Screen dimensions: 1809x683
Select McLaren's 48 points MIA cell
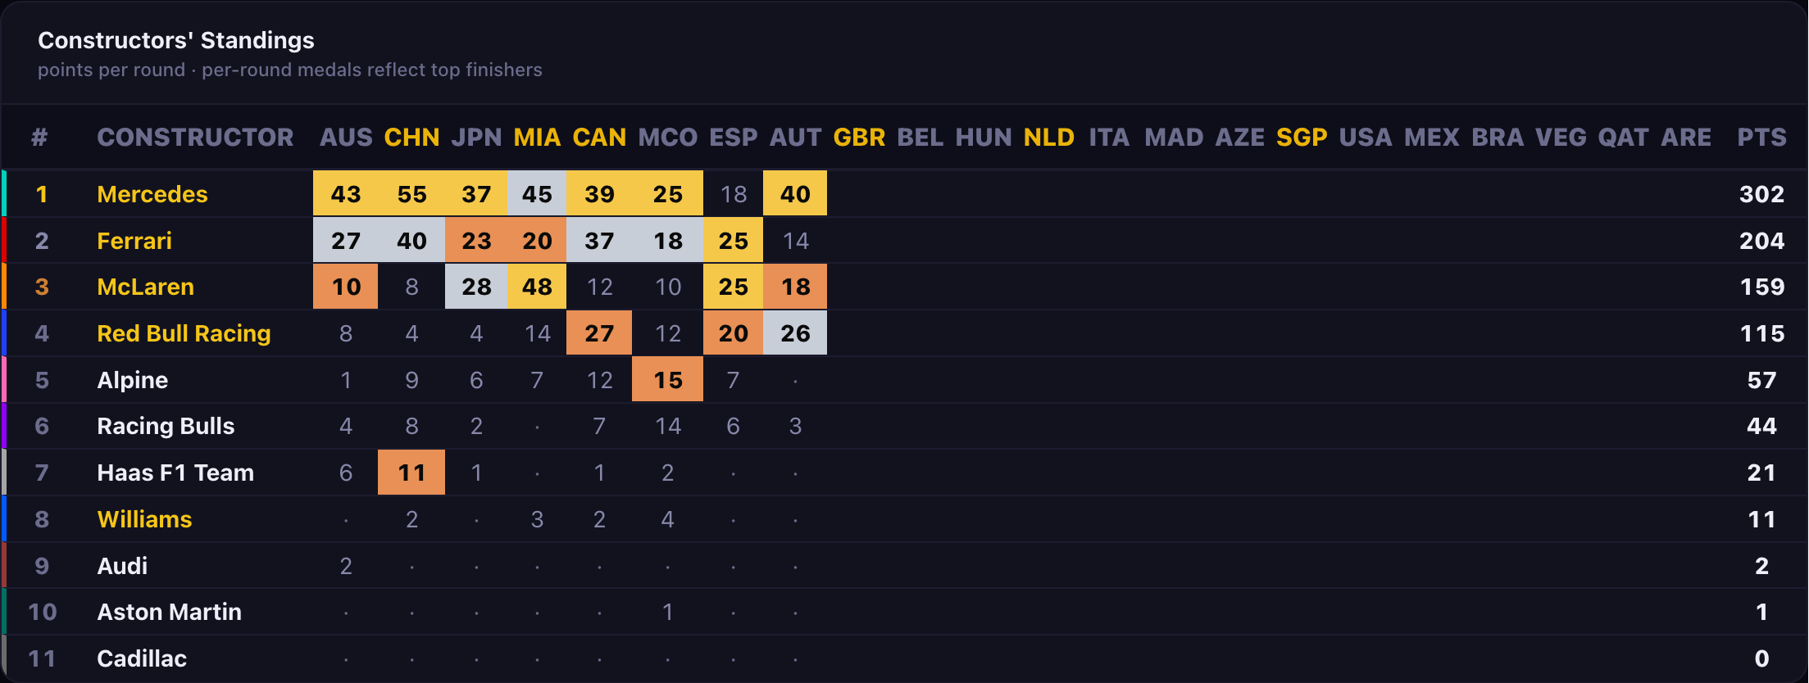[537, 287]
